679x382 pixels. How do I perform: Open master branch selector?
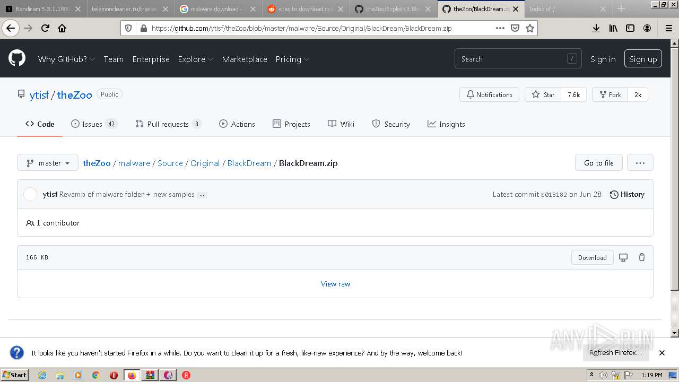tap(48, 163)
